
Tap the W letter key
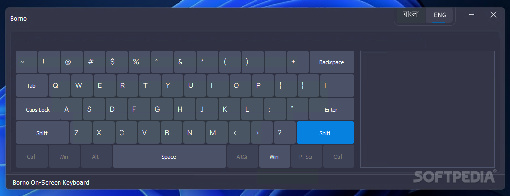click(82, 85)
